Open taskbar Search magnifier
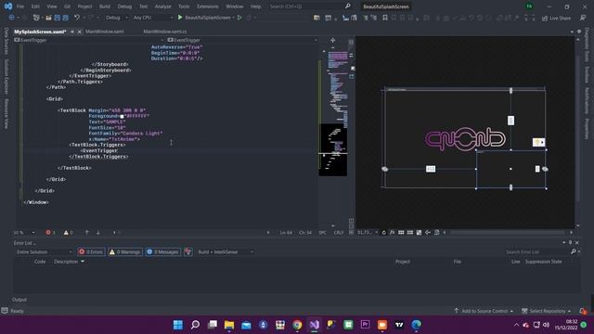 pyautogui.click(x=195, y=325)
